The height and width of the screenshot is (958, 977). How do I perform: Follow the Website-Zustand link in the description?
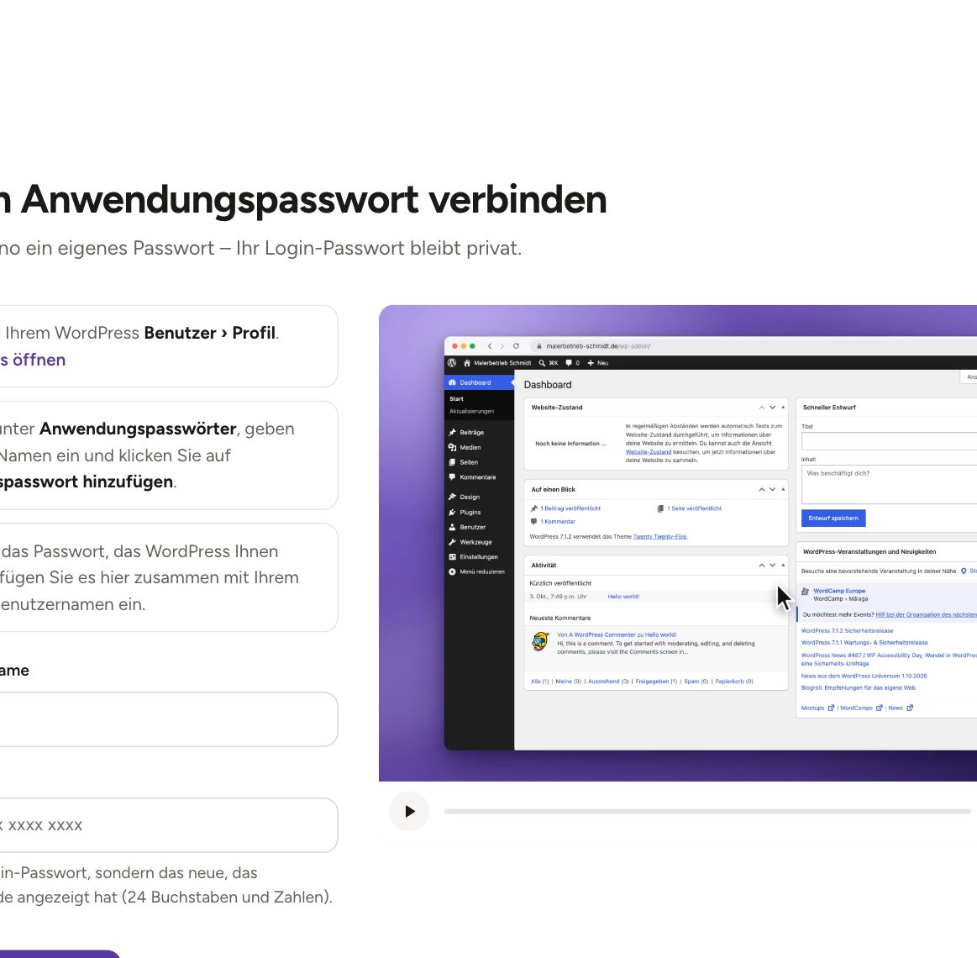pyautogui.click(x=648, y=452)
